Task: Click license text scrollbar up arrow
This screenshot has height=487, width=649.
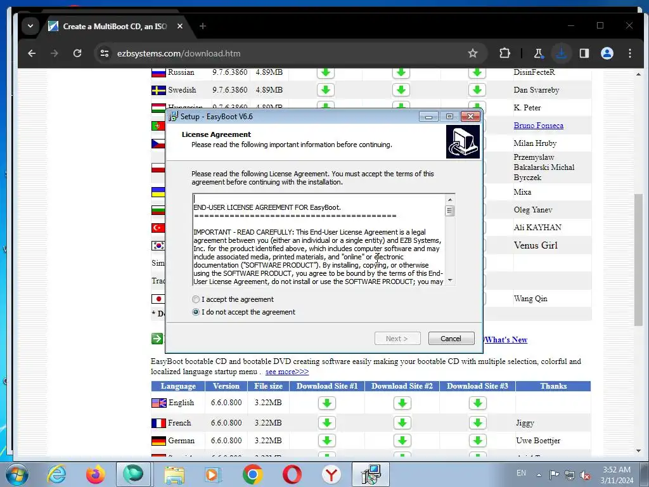Action: [450, 200]
